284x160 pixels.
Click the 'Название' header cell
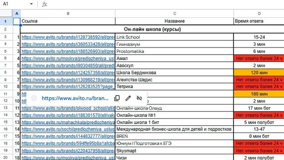point(174,21)
